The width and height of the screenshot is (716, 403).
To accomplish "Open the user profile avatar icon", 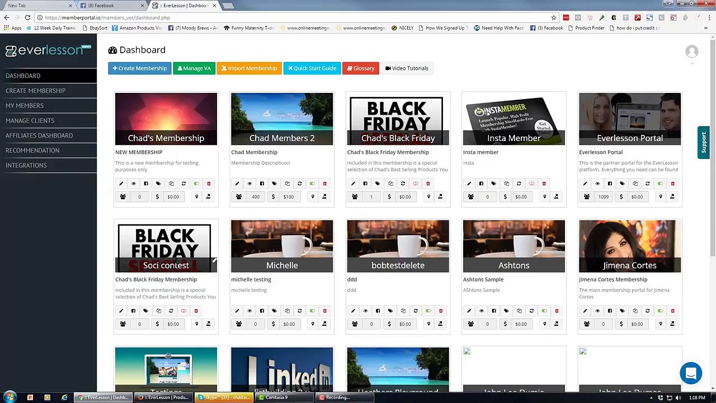I will 692,51.
